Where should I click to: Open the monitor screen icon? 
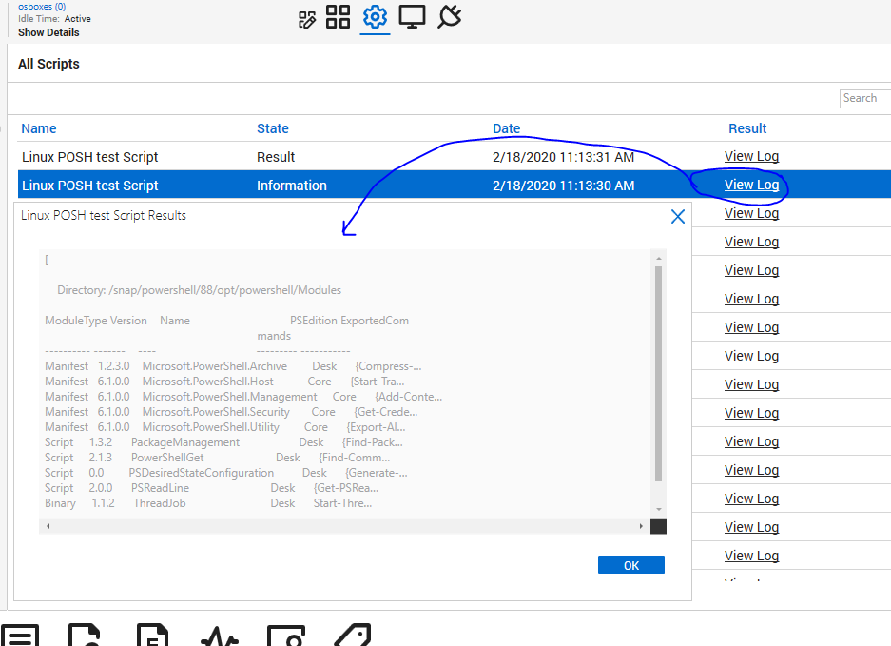pos(412,17)
